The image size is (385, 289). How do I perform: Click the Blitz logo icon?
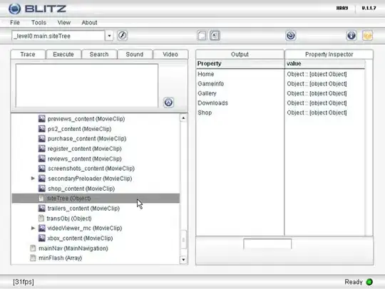(14, 9)
